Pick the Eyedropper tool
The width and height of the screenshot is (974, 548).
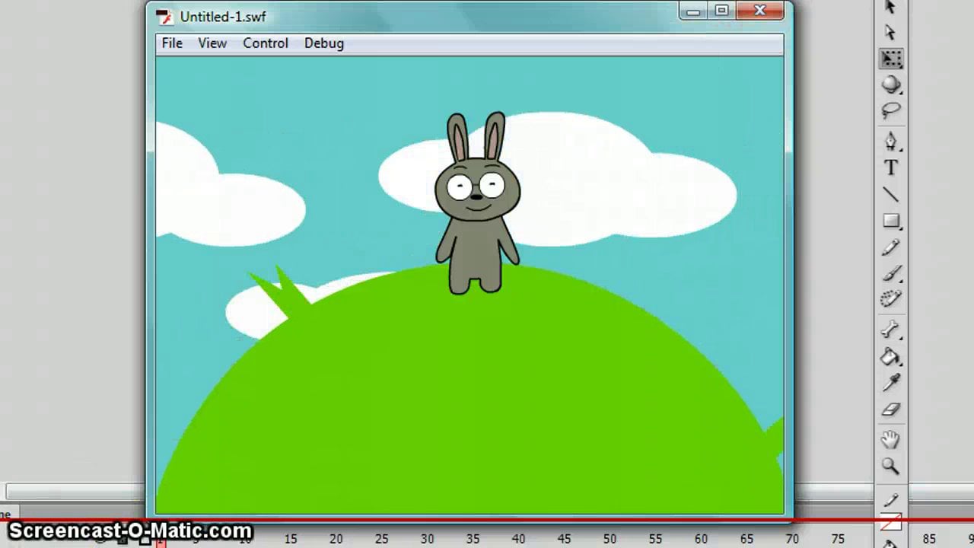pyautogui.click(x=891, y=383)
